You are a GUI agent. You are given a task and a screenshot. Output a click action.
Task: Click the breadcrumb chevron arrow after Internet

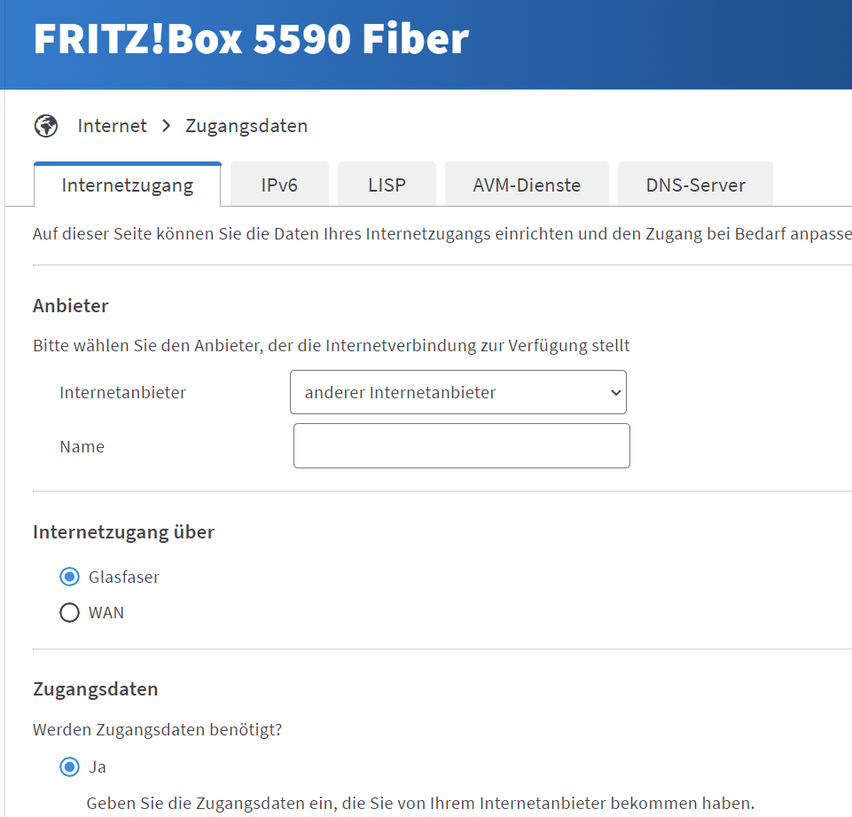click(167, 126)
